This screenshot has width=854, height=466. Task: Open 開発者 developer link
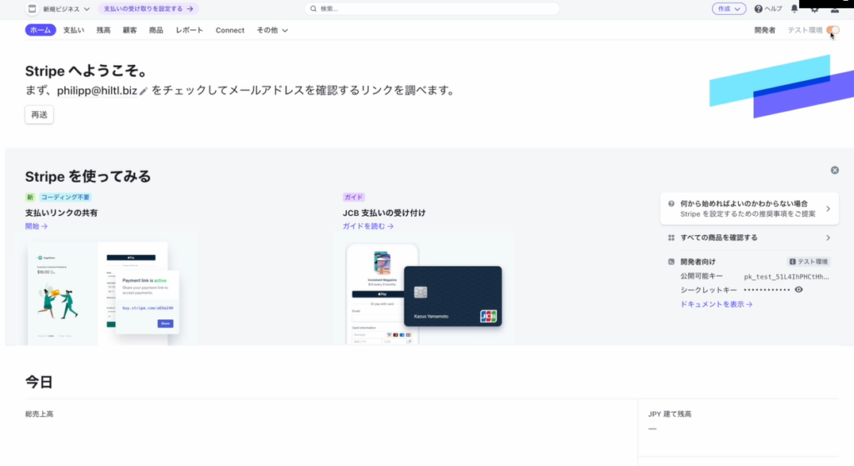coord(765,30)
